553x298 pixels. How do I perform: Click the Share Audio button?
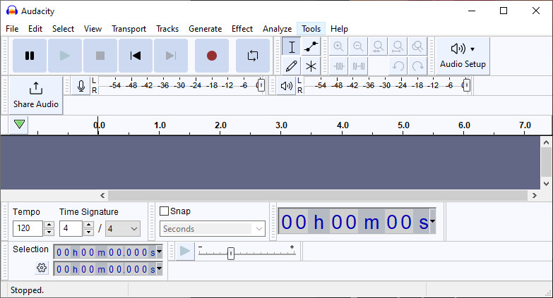tap(35, 95)
